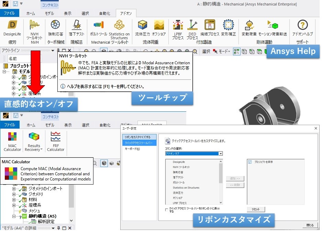Open the 強制応答 turbomachinery tool

(55, 28)
